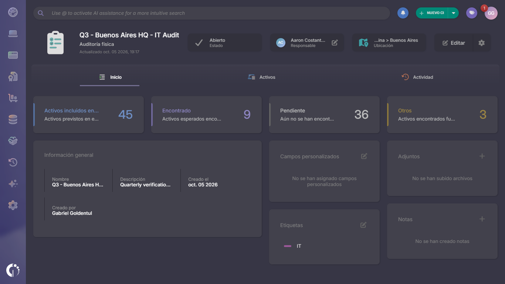
Task: Switch to the Actividad tab
Action: tap(417, 77)
